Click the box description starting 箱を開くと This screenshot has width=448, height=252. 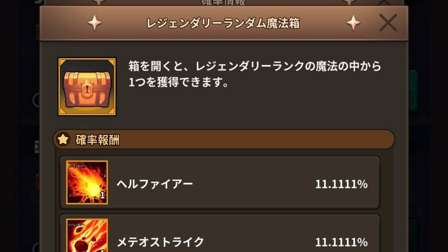pyautogui.click(x=254, y=74)
